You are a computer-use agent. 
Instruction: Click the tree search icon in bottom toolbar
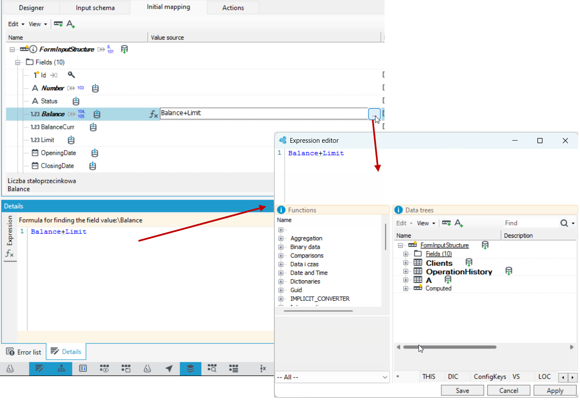point(212,368)
